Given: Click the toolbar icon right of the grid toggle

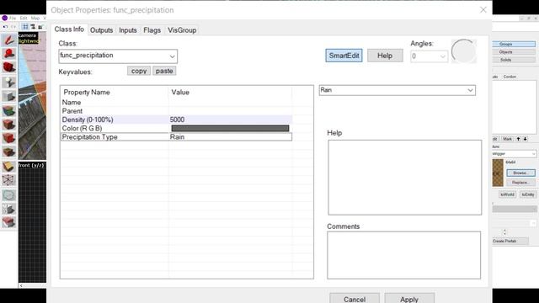Looking at the screenshot, I should 33,26.
